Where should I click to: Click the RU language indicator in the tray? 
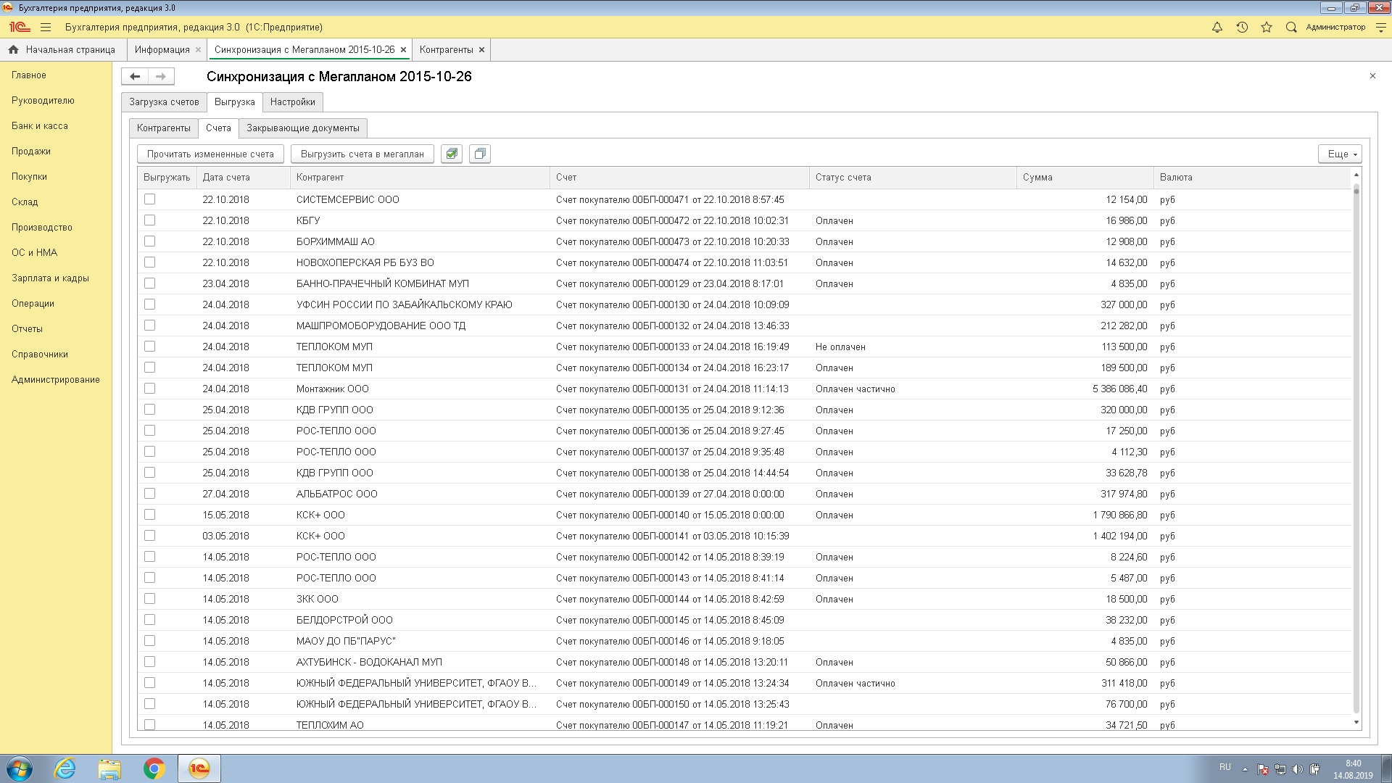coord(1225,767)
